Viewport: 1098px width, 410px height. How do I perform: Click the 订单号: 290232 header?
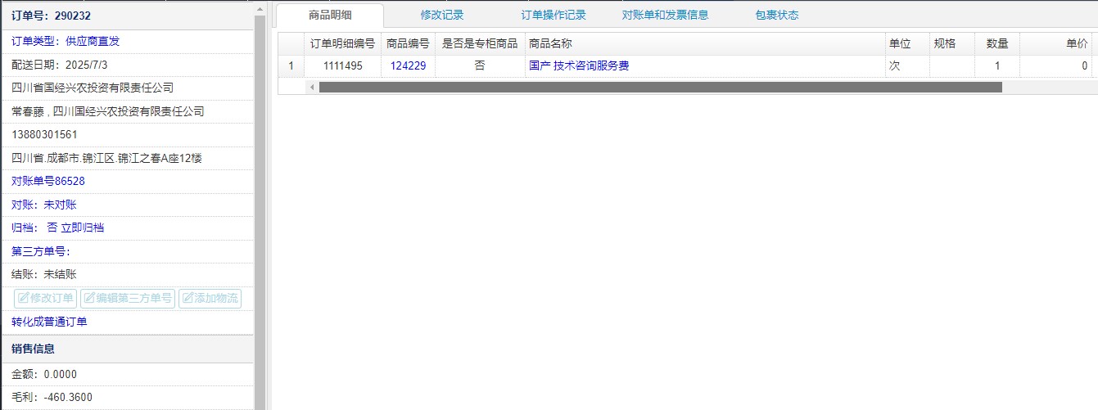point(51,15)
